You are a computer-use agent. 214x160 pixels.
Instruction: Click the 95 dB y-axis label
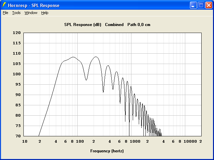(x=18, y=84)
